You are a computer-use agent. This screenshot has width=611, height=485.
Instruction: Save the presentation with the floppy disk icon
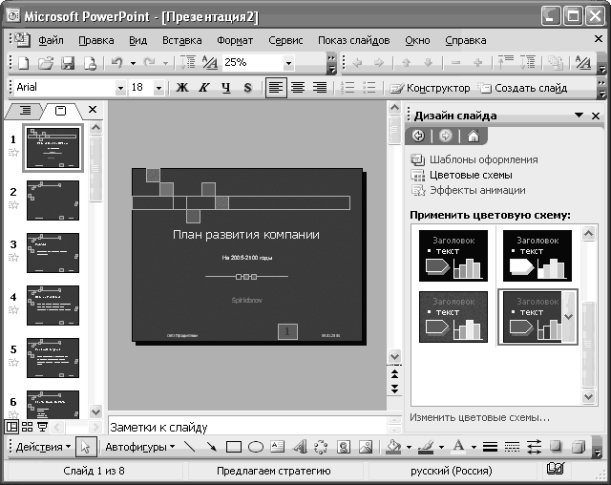click(x=68, y=63)
